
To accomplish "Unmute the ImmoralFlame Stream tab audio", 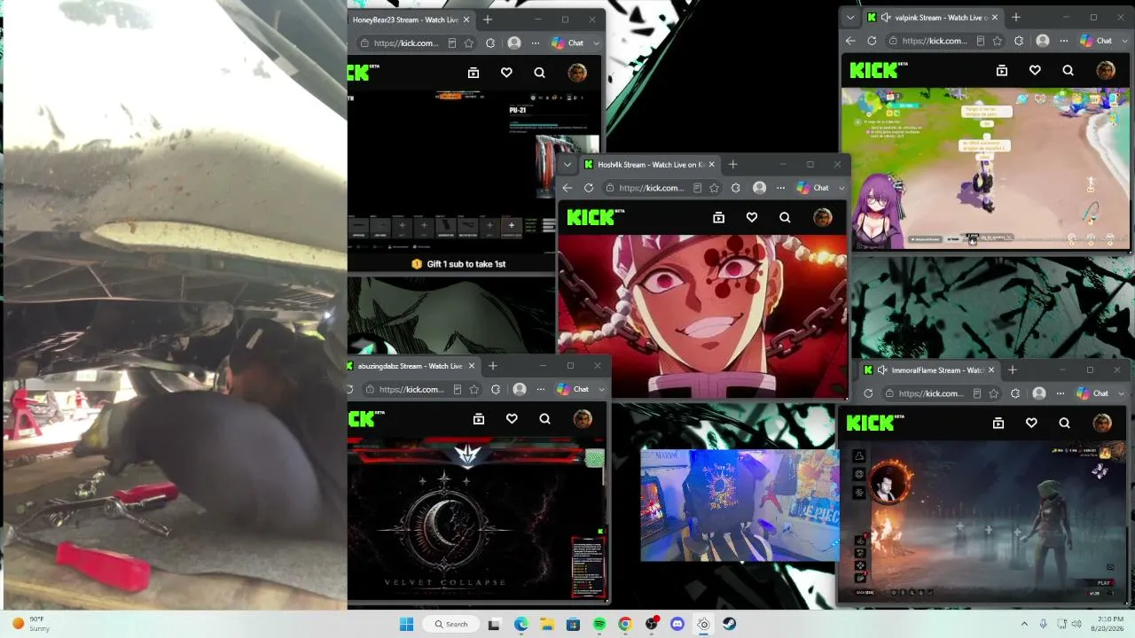I will coord(882,370).
